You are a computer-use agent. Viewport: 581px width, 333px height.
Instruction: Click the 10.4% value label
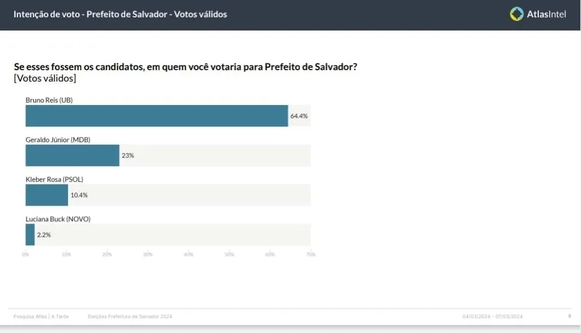pyautogui.click(x=79, y=195)
